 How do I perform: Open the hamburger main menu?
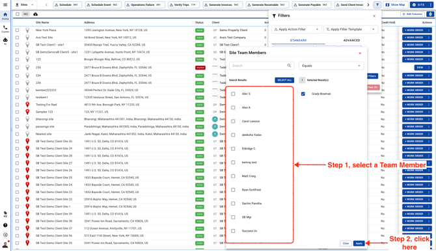coord(5,5)
